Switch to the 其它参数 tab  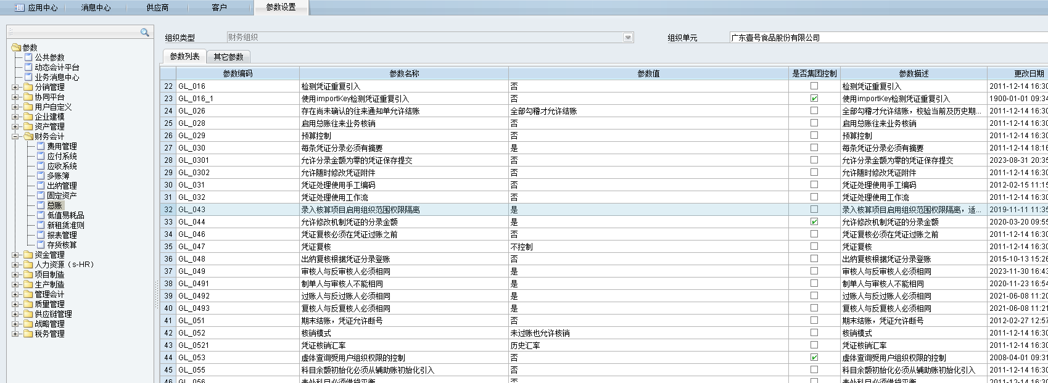[x=228, y=57]
